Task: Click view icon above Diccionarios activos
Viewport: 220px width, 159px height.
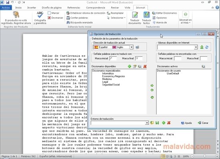Action: point(203,66)
